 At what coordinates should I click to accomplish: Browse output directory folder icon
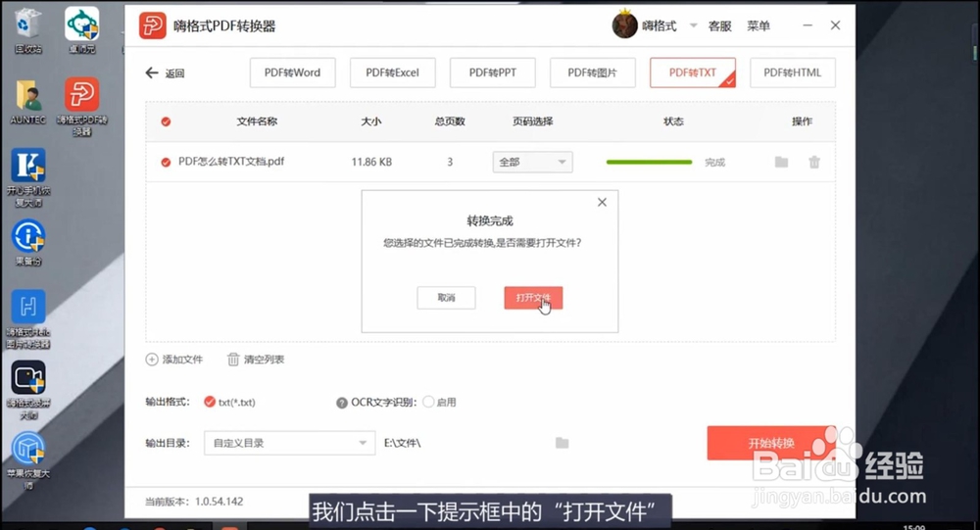point(562,443)
